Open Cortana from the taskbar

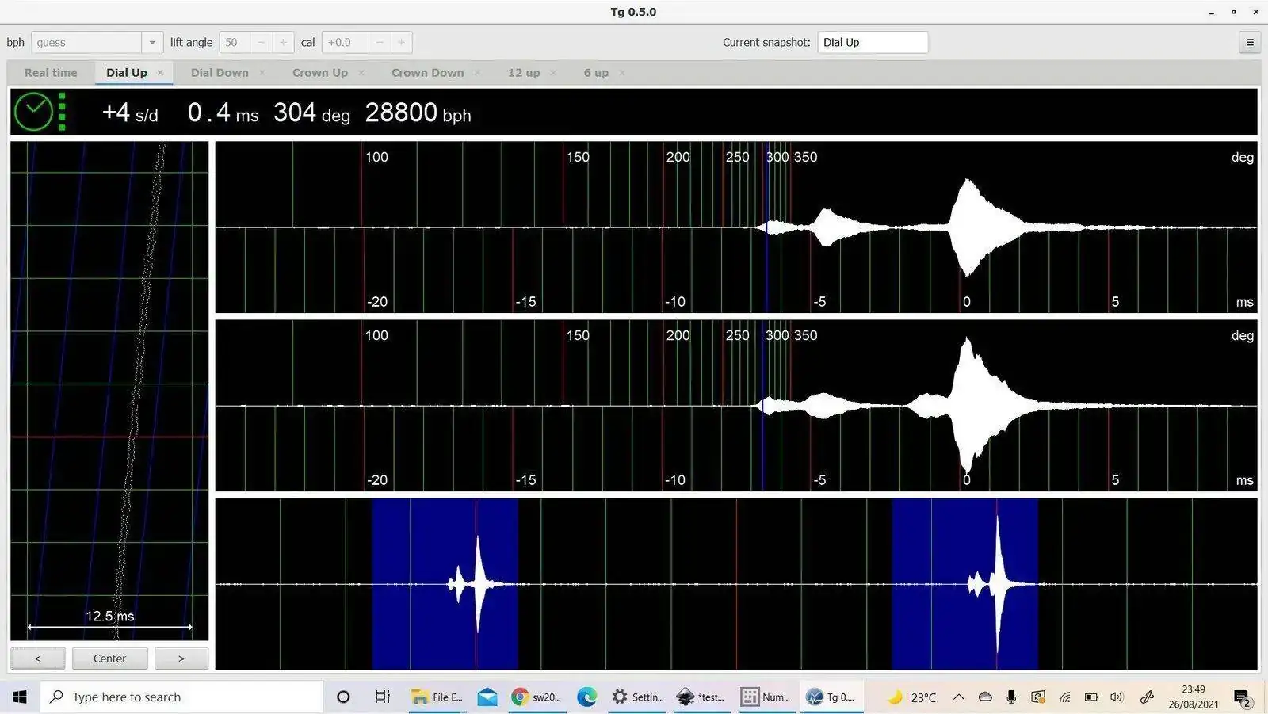click(343, 697)
